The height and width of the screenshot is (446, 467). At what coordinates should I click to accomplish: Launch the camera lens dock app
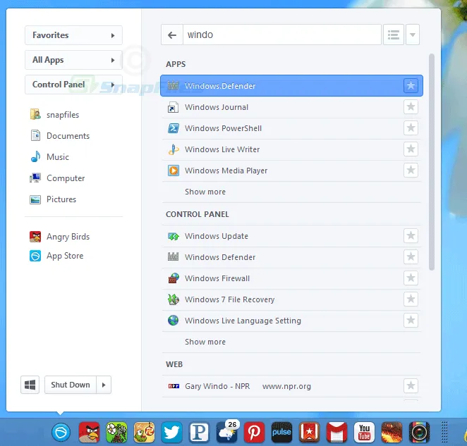(x=419, y=432)
